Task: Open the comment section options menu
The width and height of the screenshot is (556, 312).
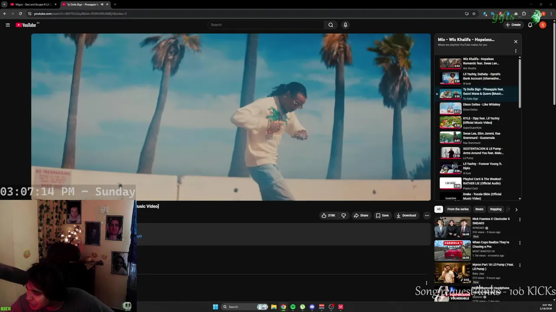Action: pyautogui.click(x=426, y=283)
